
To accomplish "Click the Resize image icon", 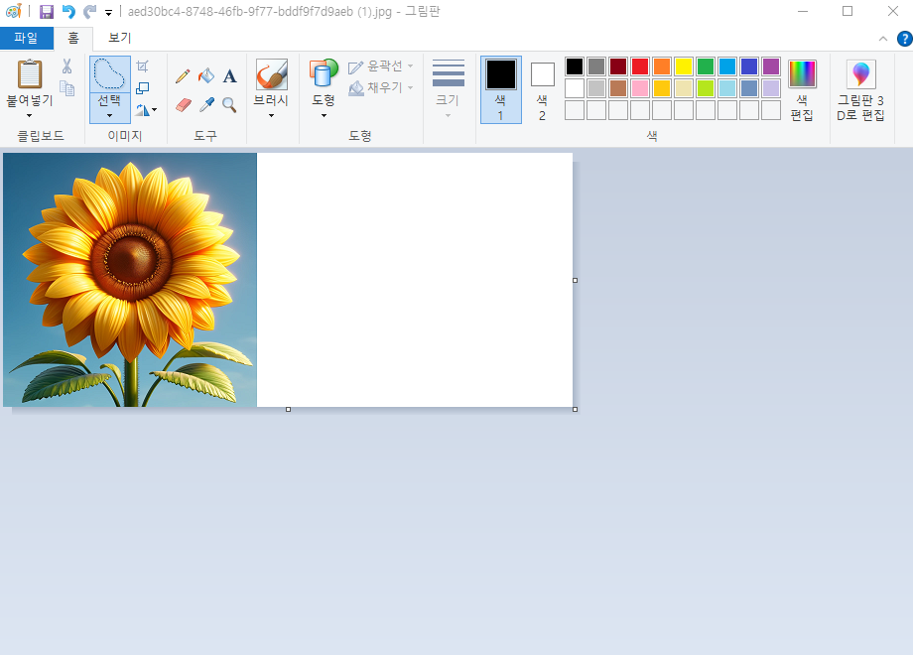I will [x=142, y=88].
